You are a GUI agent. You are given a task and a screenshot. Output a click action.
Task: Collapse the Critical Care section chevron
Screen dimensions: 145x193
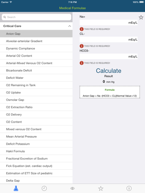point(70,26)
